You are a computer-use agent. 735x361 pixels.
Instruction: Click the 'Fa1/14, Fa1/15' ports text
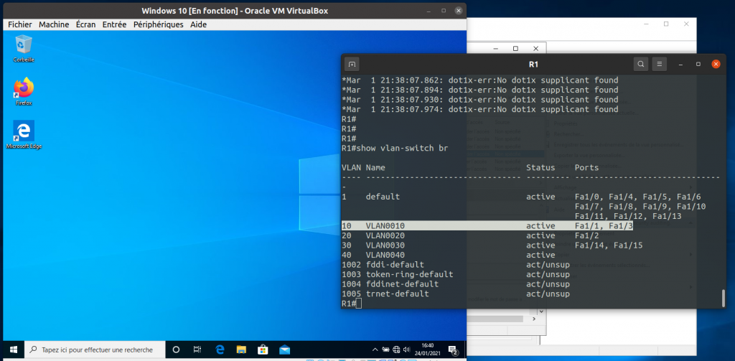[609, 245]
